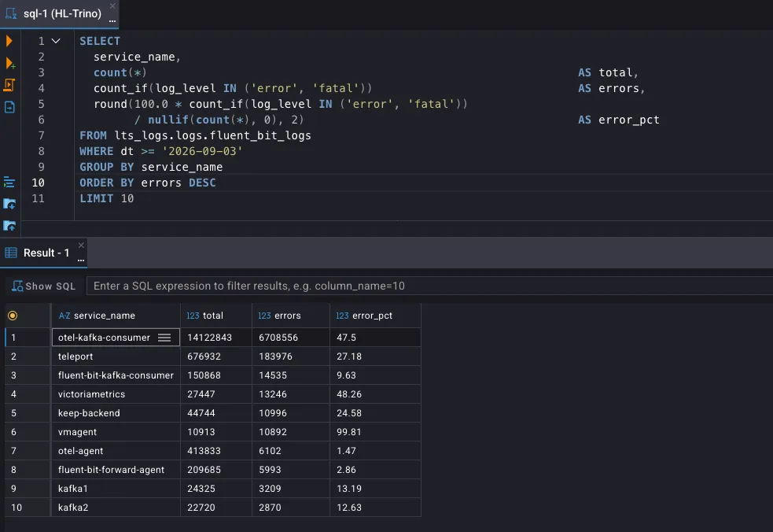
Task: Click the error_pct column header
Action: (375, 316)
